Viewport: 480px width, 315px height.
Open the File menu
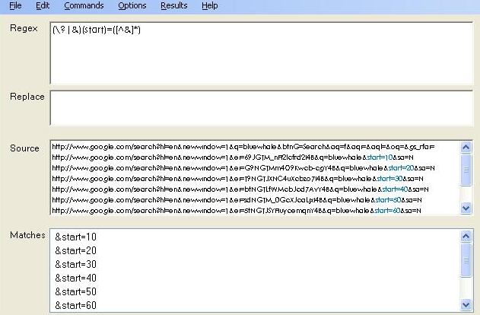click(15, 5)
